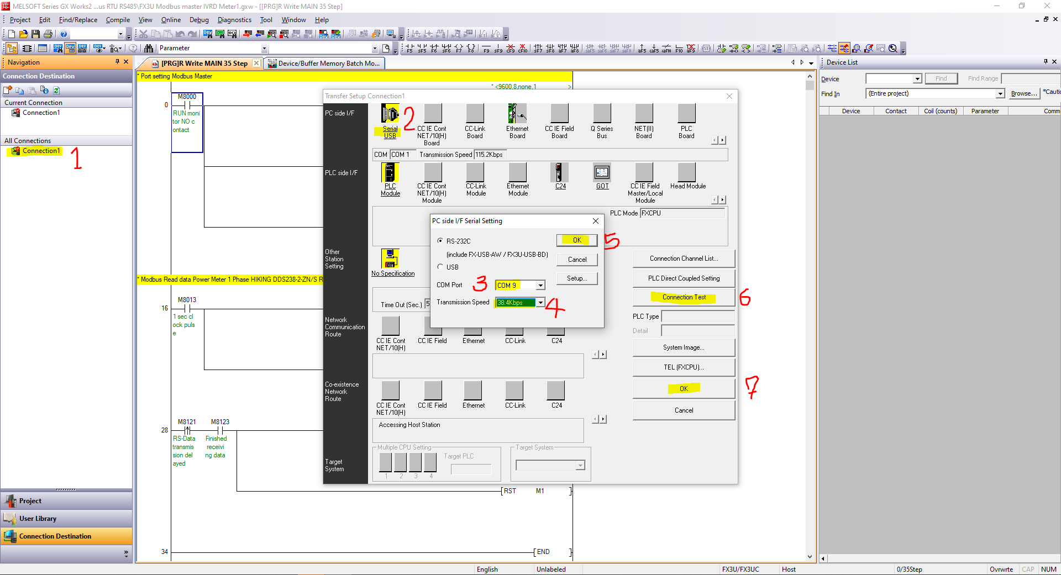Select Connection1 under All Connections
This screenshot has height=575, width=1061.
pos(41,151)
